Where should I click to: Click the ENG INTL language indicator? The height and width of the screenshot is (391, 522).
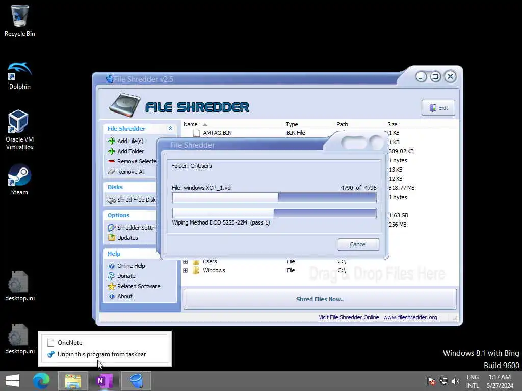click(473, 381)
